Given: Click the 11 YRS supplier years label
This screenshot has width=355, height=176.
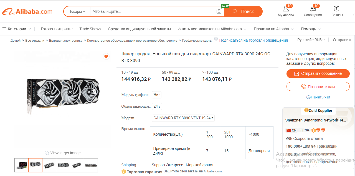Looking at the screenshot, I should point(305,130).
